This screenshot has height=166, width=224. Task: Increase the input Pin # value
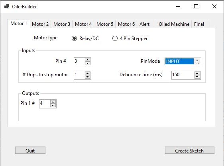pyautogui.click(x=87, y=60)
